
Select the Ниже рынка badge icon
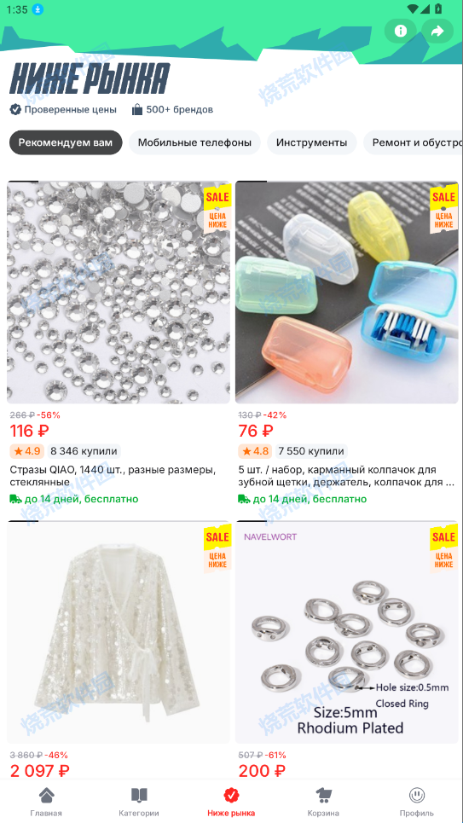[x=231, y=795]
